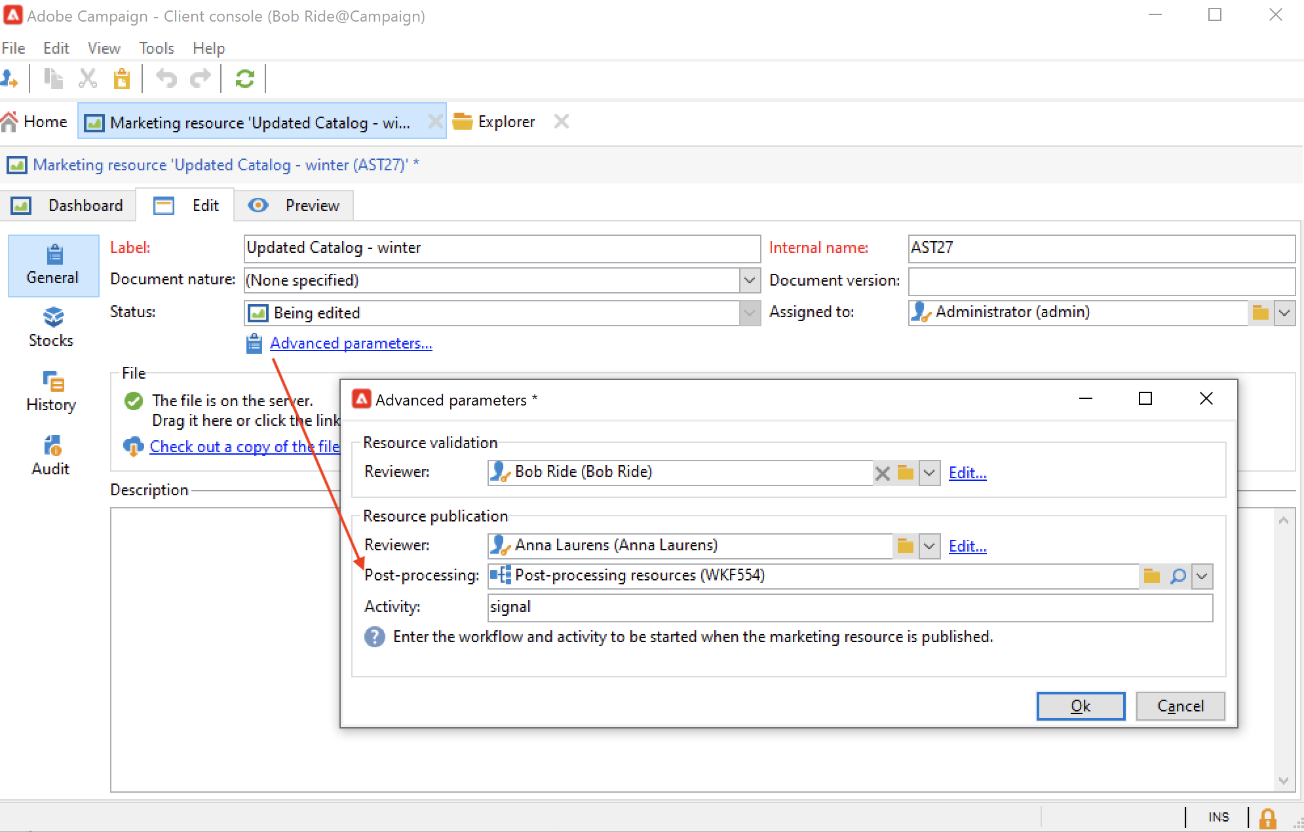Click the Description scrollbar down arrow
Viewport: 1304px width, 832px height.
[x=1283, y=780]
